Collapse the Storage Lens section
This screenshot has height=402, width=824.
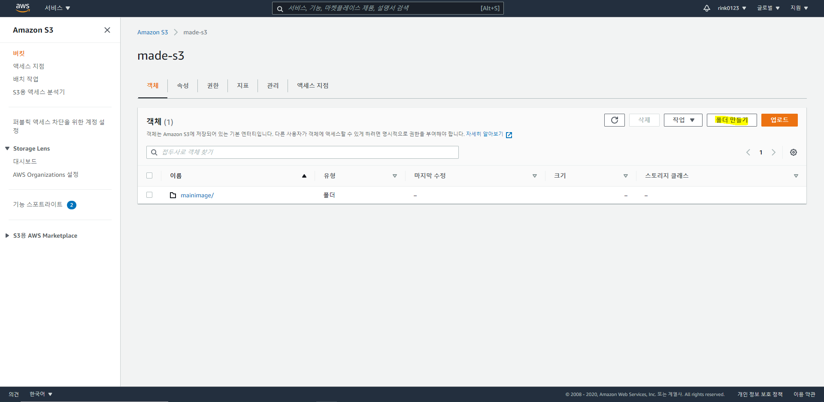click(x=7, y=148)
